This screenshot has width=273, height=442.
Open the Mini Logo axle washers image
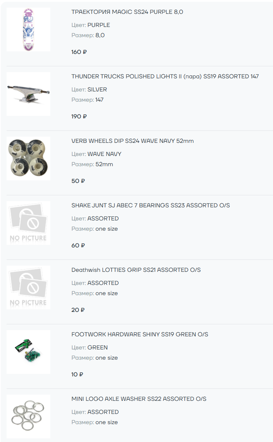tap(28, 416)
